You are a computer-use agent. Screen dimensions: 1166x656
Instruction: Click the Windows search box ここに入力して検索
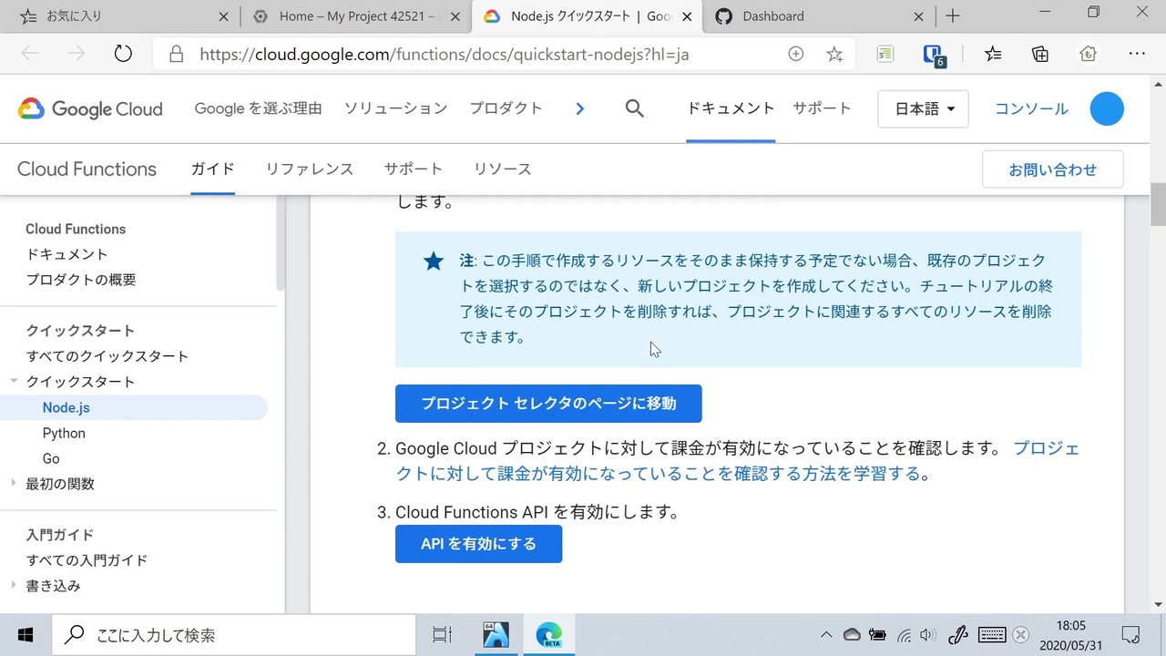[x=234, y=635]
